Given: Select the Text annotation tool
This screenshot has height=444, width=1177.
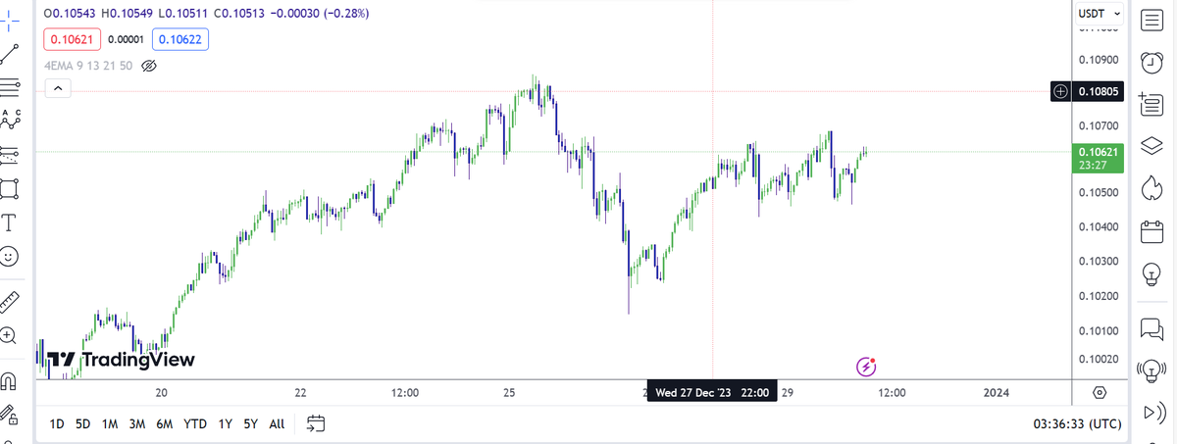Looking at the screenshot, I should click(x=10, y=222).
